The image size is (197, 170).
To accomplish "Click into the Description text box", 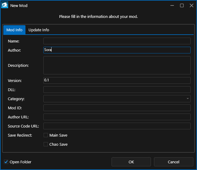I will tap(117, 65).
